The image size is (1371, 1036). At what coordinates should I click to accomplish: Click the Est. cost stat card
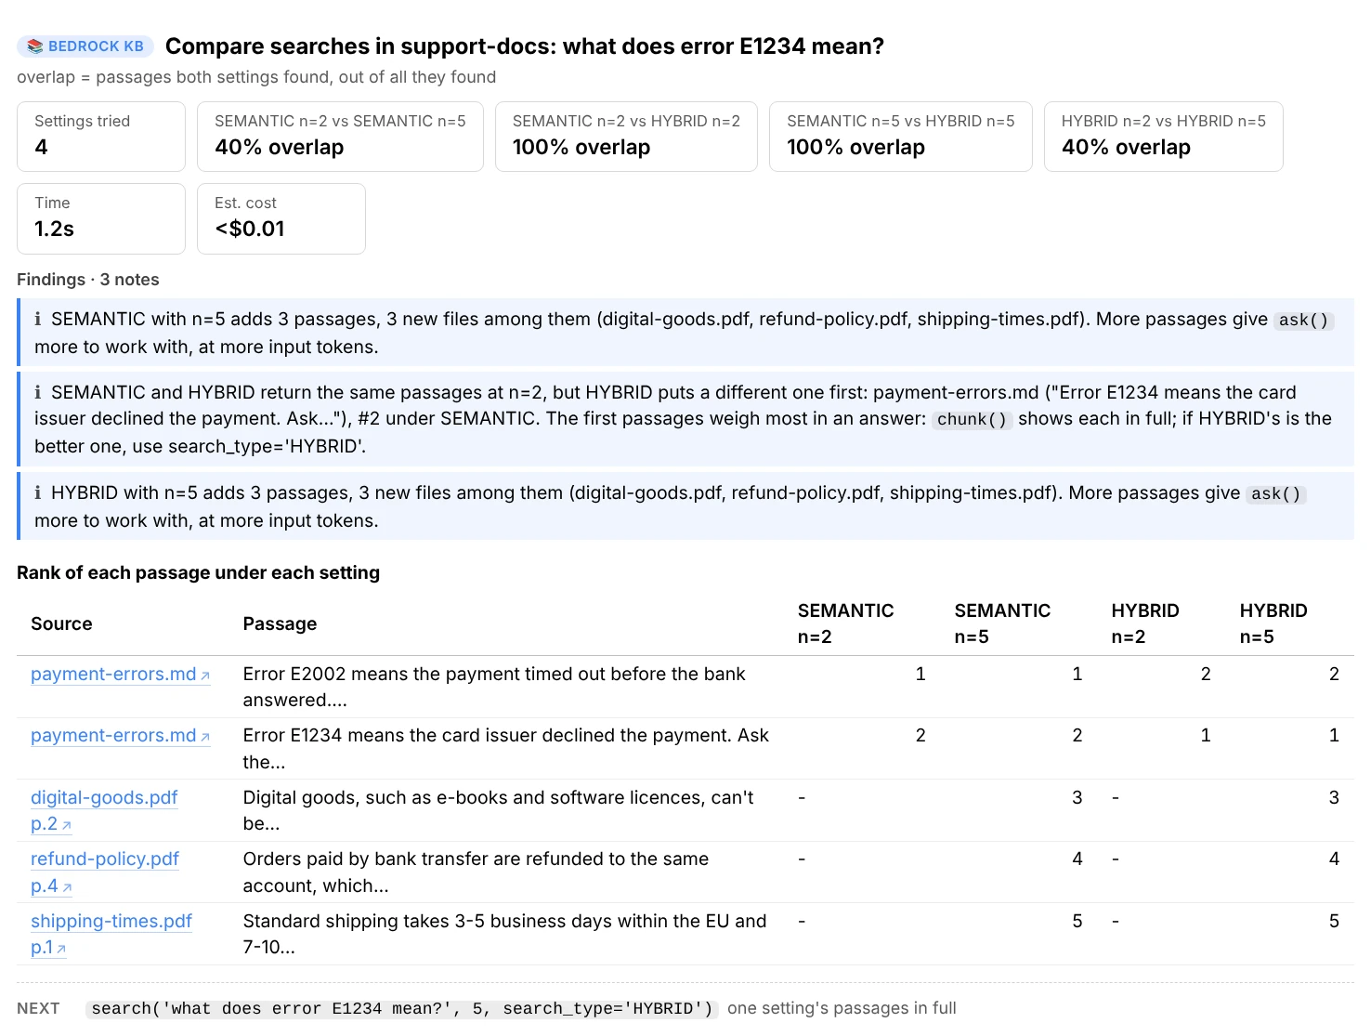coord(281,218)
